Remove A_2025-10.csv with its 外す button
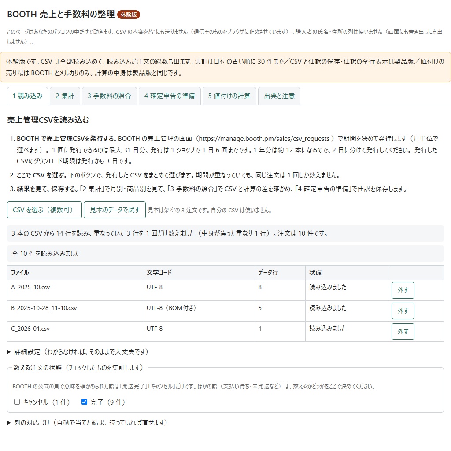The image size is (451, 451). pos(403,290)
